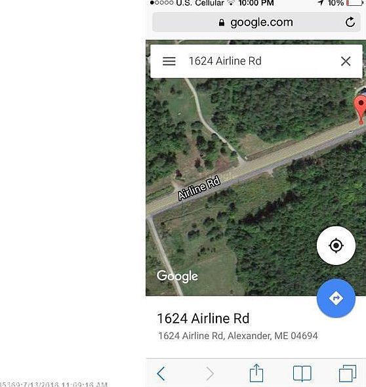Go forward in Safari

pyautogui.click(x=209, y=374)
